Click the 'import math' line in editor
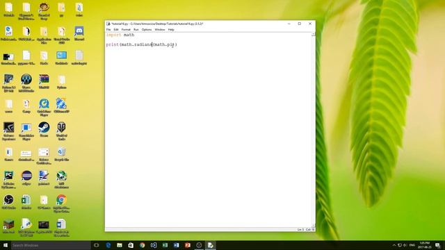 click(120, 35)
